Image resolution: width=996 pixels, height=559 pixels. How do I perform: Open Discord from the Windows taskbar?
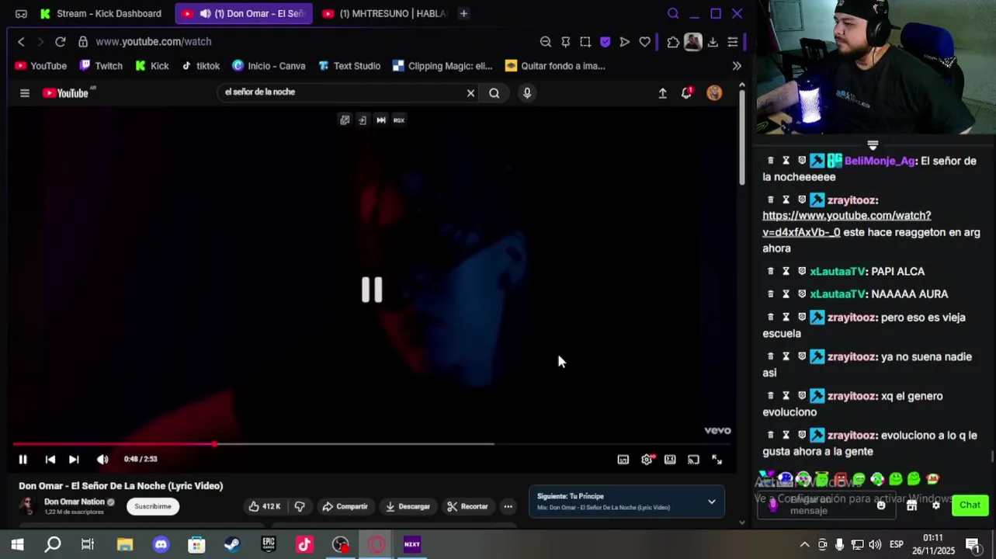click(161, 545)
